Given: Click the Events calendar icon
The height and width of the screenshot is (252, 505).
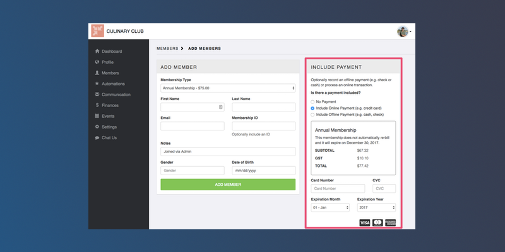Looking at the screenshot, I should click(x=97, y=116).
